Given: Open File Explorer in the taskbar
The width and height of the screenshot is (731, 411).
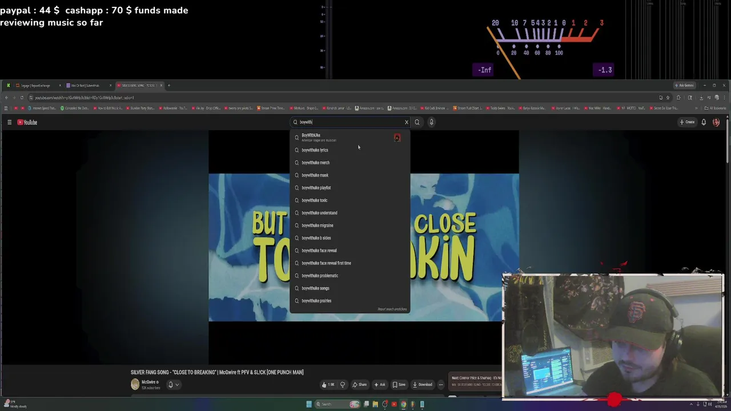Looking at the screenshot, I should 375,404.
